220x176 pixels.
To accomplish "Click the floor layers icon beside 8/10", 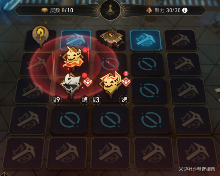I will 45,10.
